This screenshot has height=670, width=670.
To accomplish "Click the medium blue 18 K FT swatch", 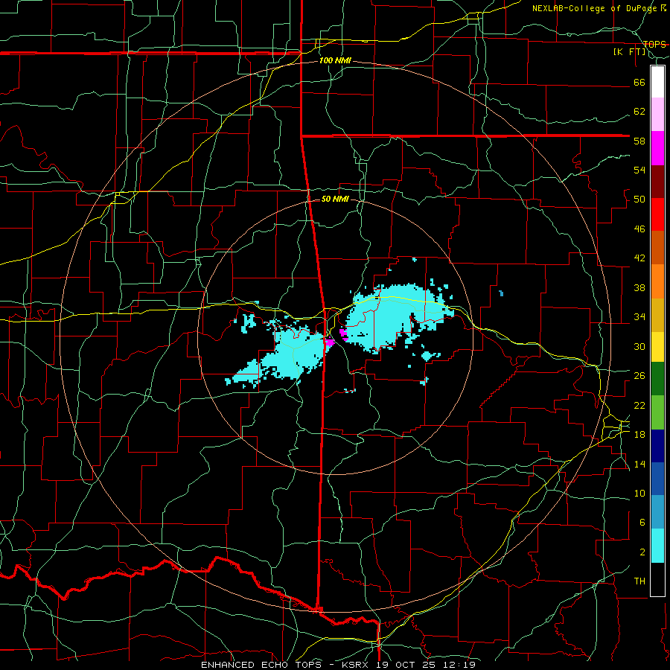I will coord(657,479).
